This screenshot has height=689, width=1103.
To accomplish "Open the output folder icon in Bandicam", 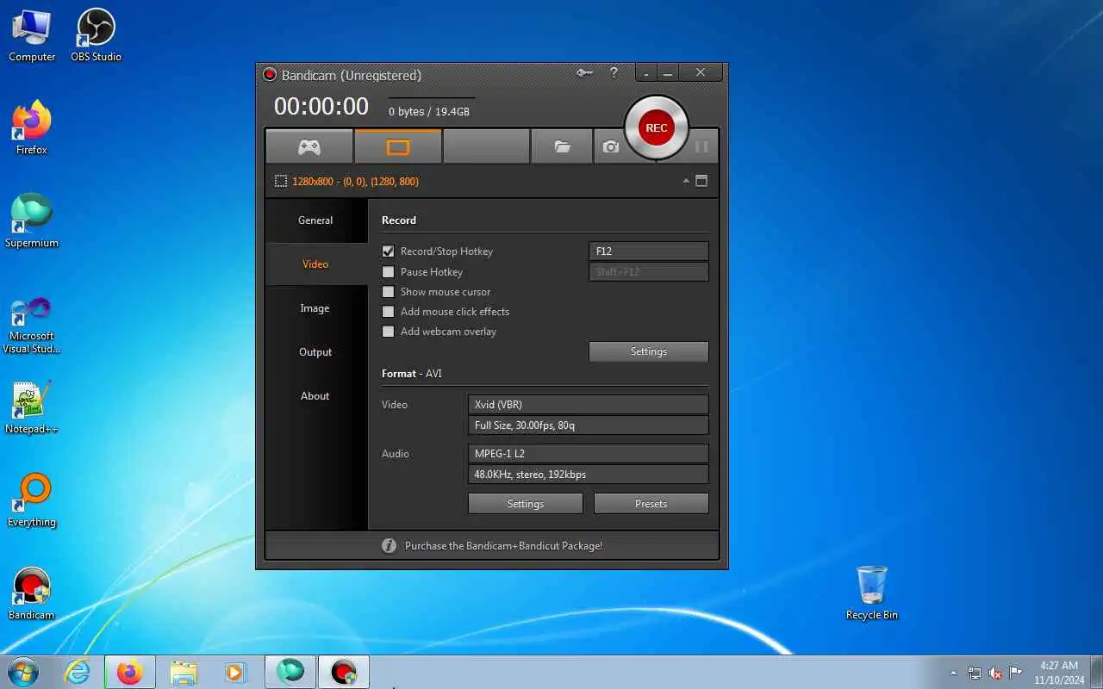I will 562,146.
